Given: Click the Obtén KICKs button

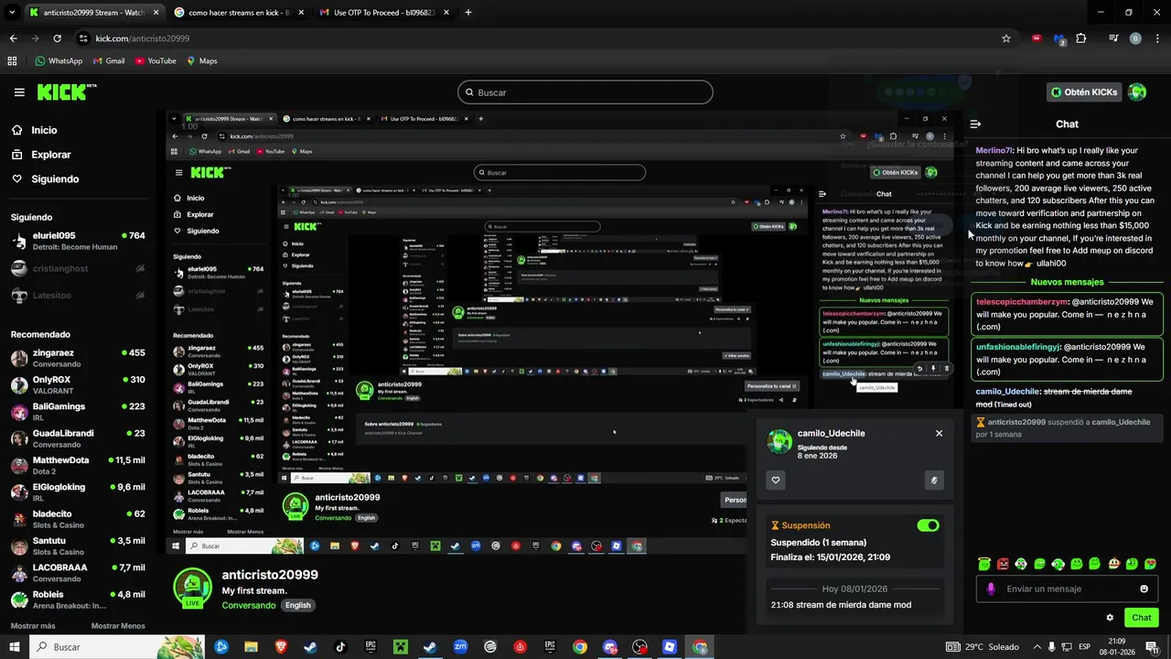Looking at the screenshot, I should point(1084,92).
